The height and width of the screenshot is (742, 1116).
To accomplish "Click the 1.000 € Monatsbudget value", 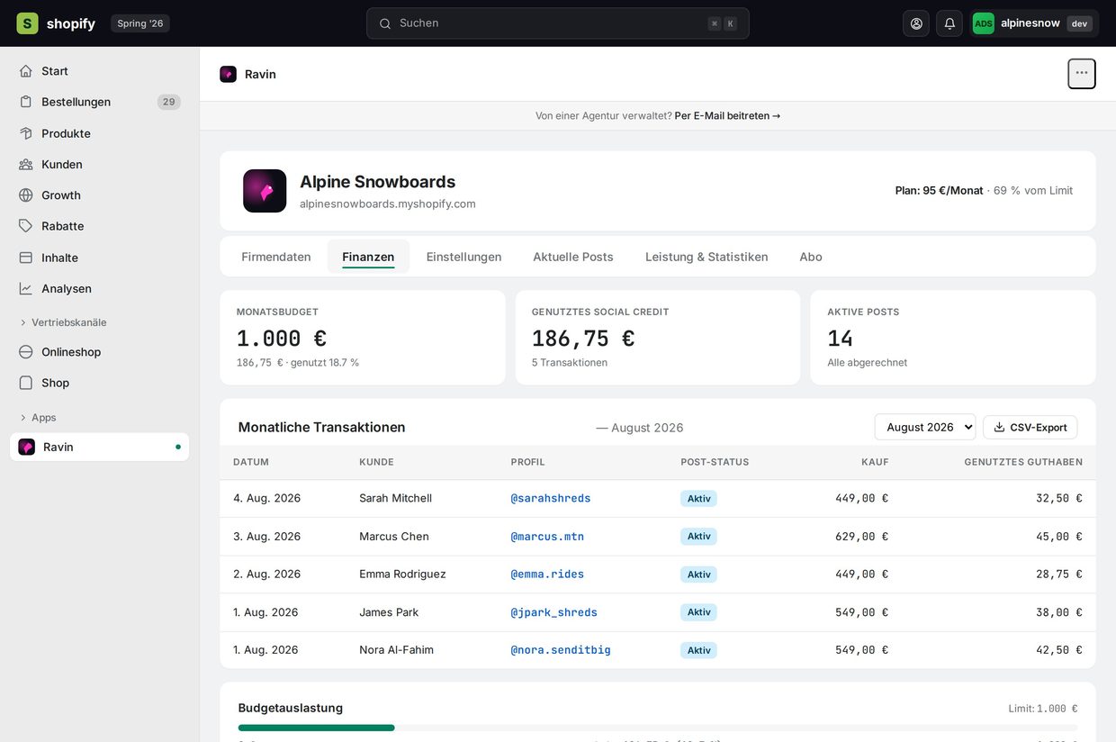I will coord(282,339).
